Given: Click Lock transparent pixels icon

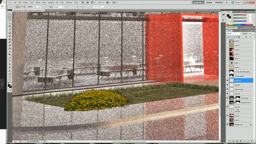Looking at the screenshot, I should (232, 37).
